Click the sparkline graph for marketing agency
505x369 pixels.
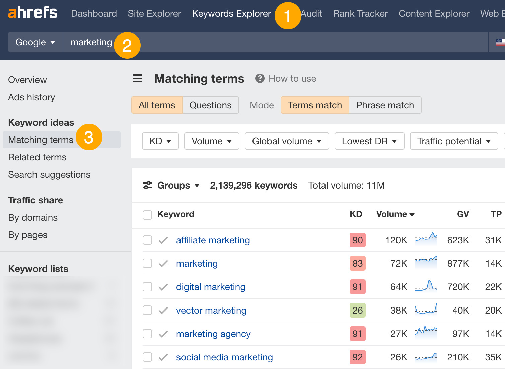tap(426, 333)
